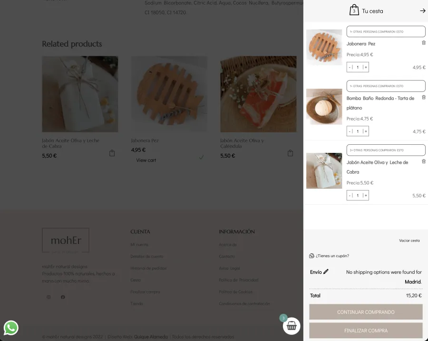Click the Jabonera Pez quantity input field
The height and width of the screenshot is (341, 428).
click(x=358, y=67)
